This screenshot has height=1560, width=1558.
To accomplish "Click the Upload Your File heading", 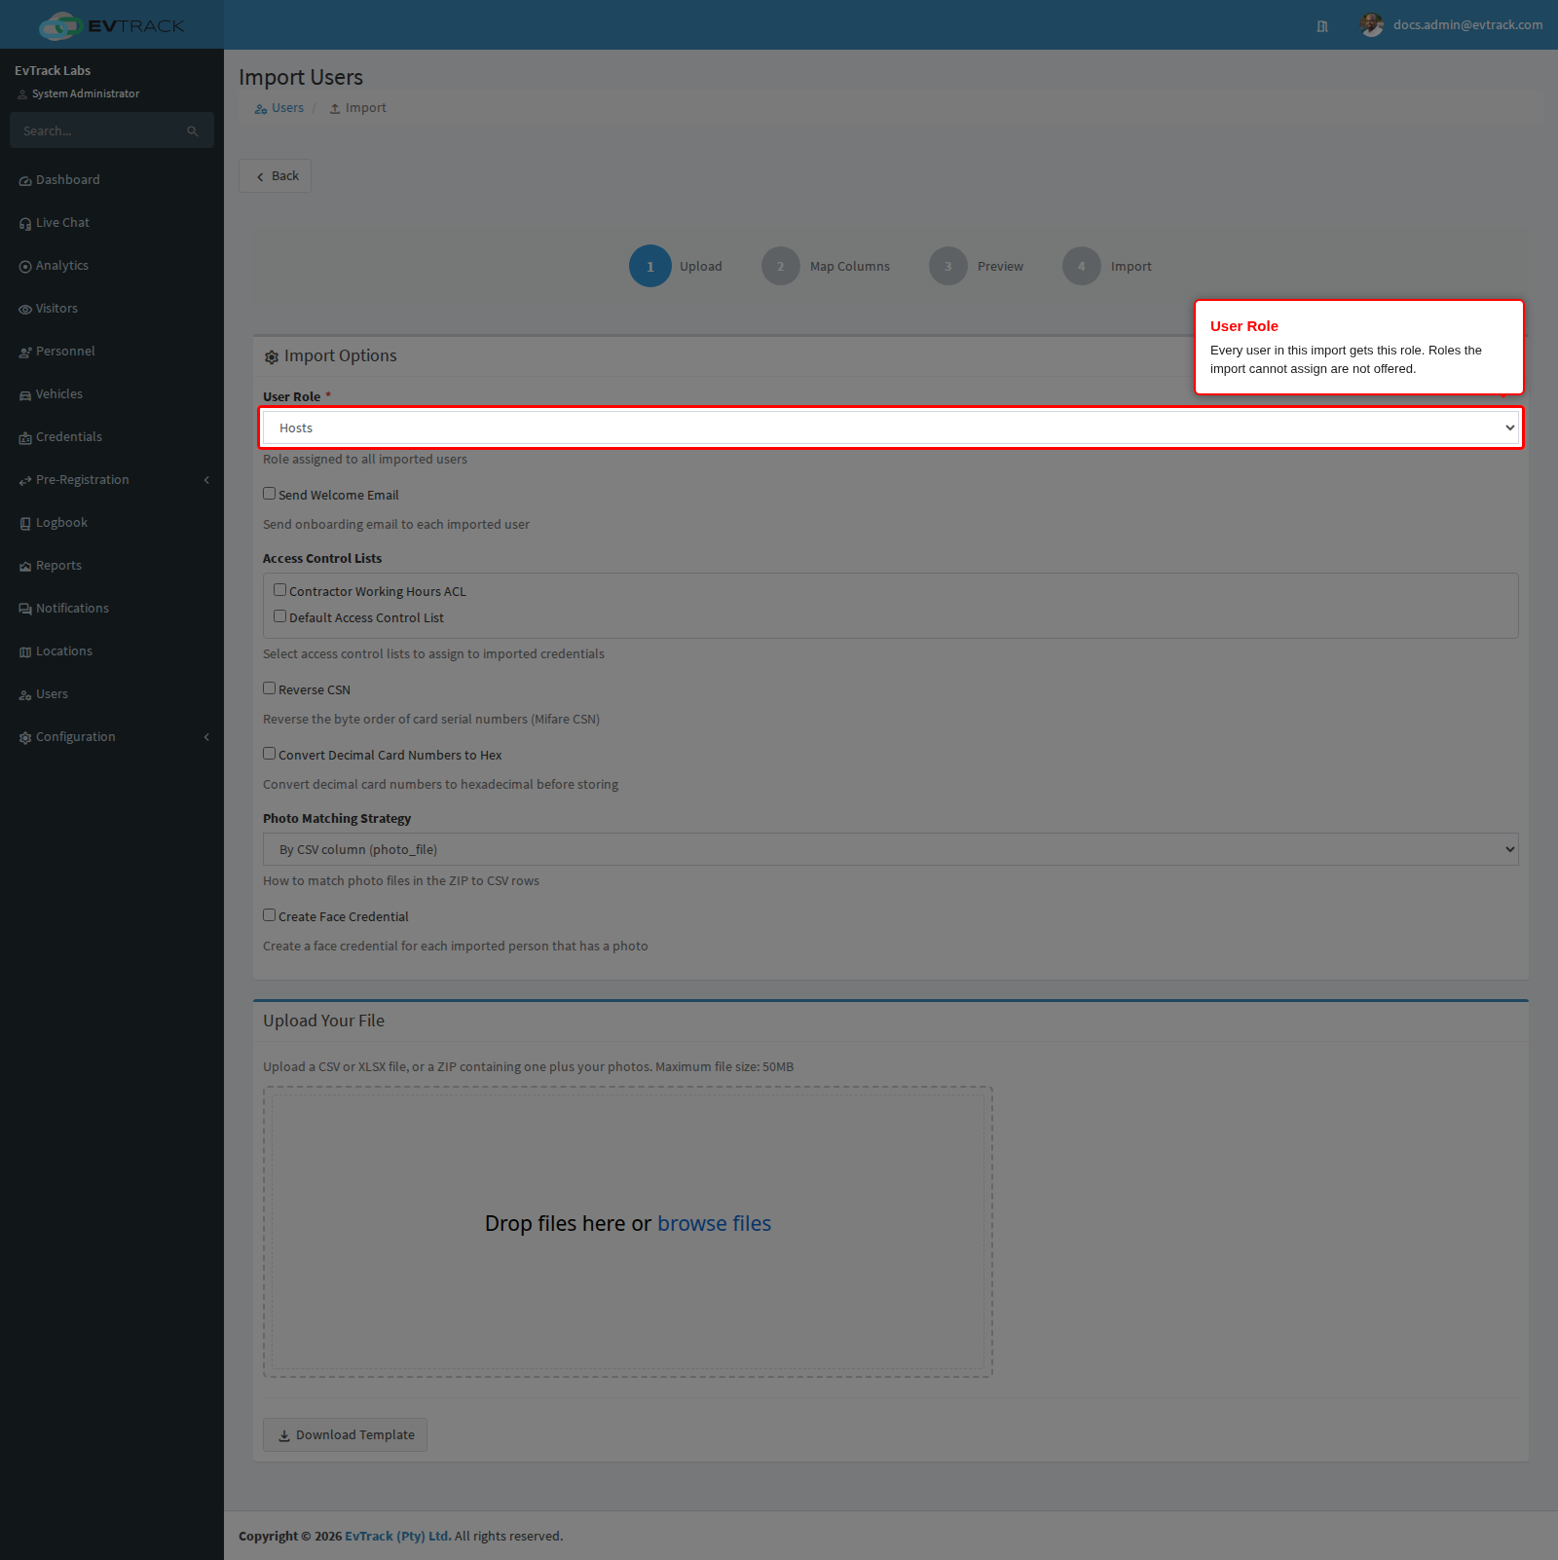I will [323, 1021].
